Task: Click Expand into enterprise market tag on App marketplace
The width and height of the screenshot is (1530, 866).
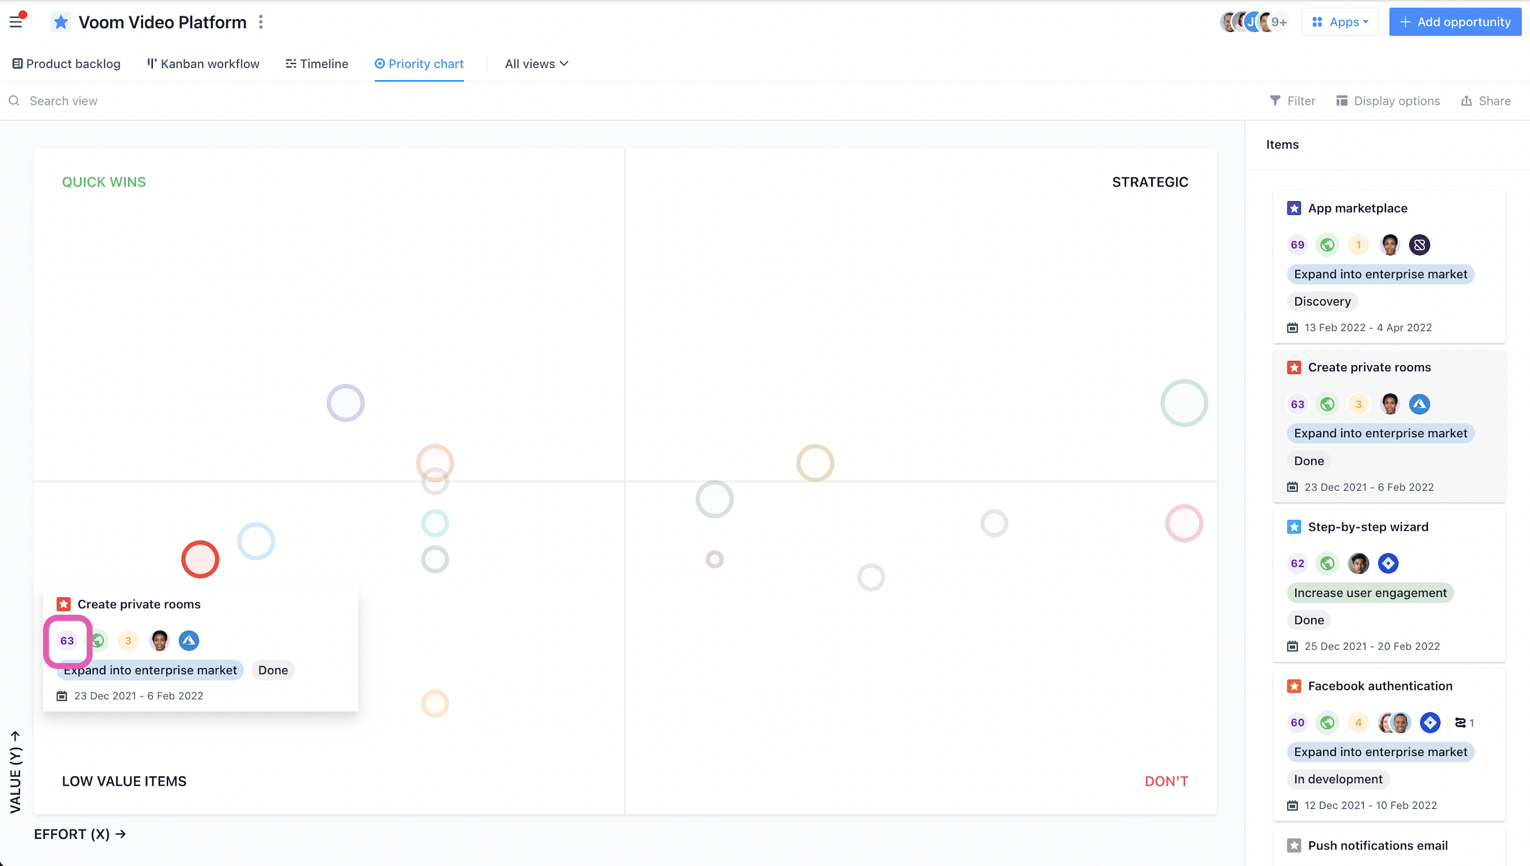Action: click(1380, 274)
